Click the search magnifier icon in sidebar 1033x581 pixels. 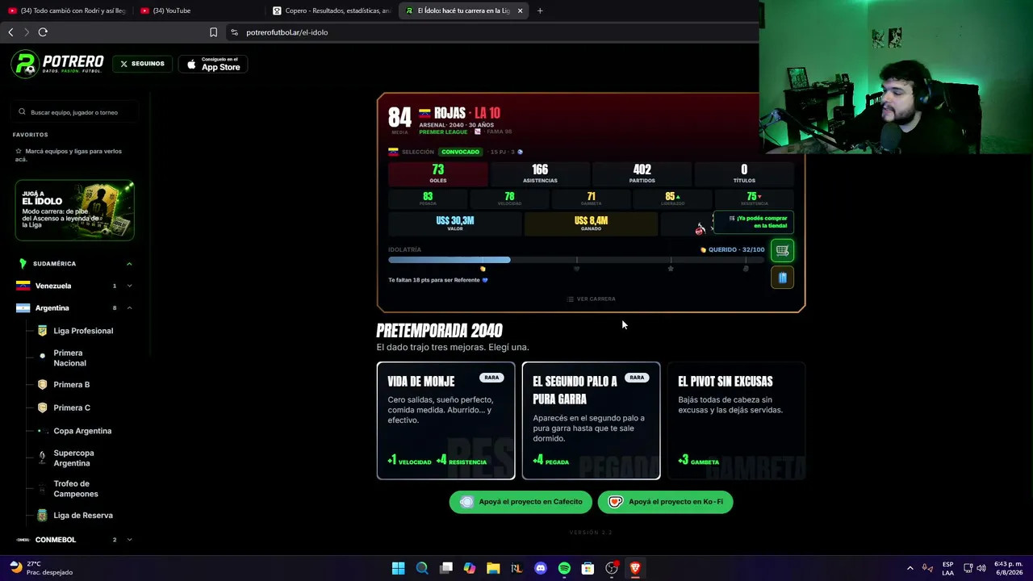23,112
